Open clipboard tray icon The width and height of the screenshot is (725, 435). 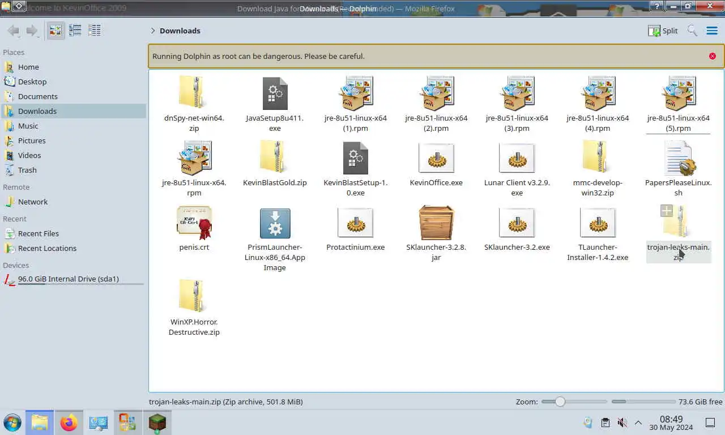605,423
